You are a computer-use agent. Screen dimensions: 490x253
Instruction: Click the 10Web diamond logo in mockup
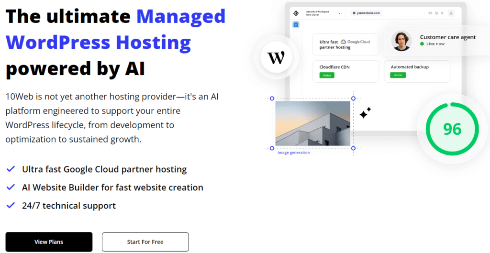coord(296,13)
